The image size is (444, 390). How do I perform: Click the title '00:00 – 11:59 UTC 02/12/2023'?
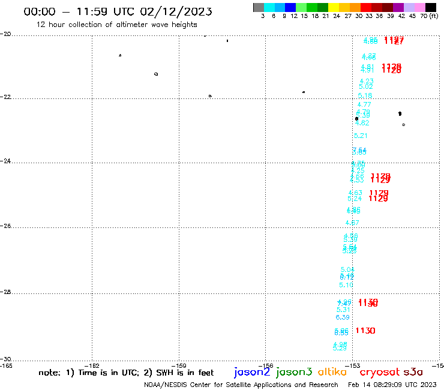tap(118, 11)
